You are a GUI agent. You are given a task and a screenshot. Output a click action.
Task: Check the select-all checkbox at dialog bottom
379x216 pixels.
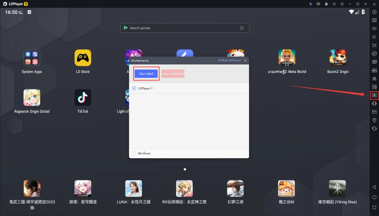tap(134, 153)
